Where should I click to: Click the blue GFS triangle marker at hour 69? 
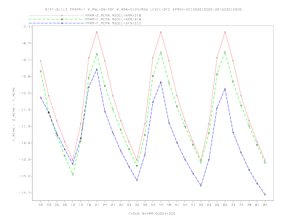pyautogui.click(x=225, y=89)
